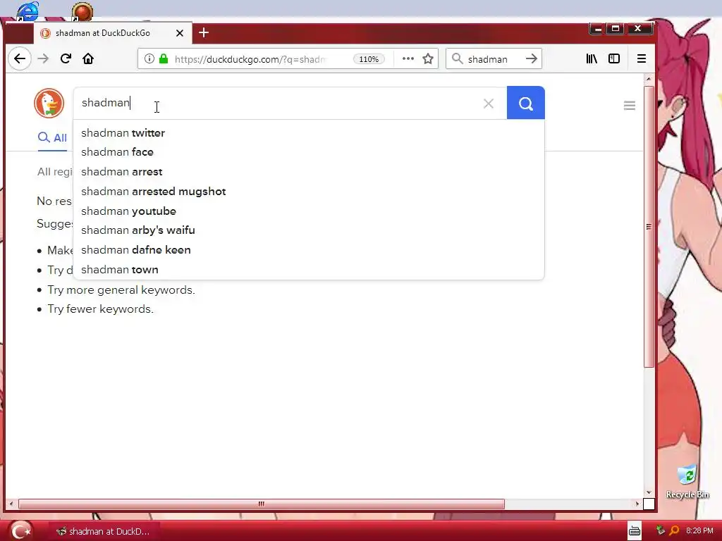Open the on-screen keyboard tray icon
722x541 pixels.
635,531
